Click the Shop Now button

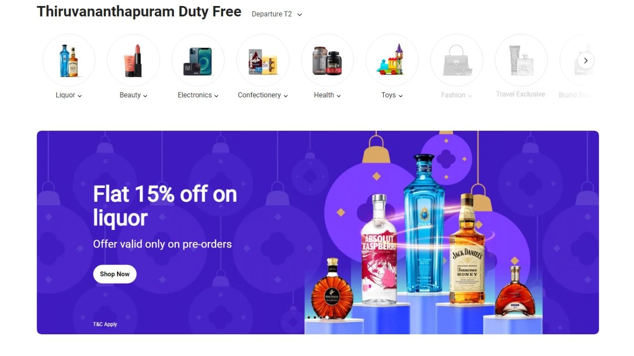coord(115,274)
